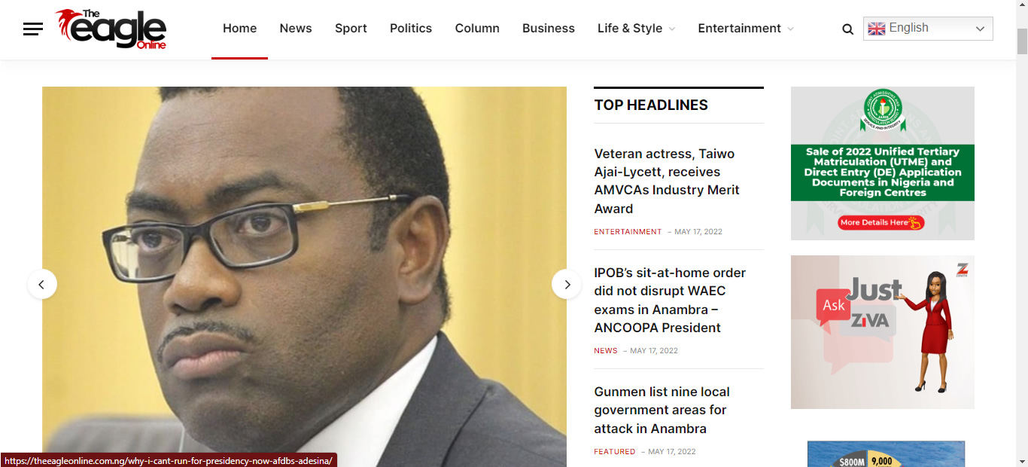Viewport: 1028px width, 467px height.
Task: Advance to next slide arrow
Action: tap(567, 284)
